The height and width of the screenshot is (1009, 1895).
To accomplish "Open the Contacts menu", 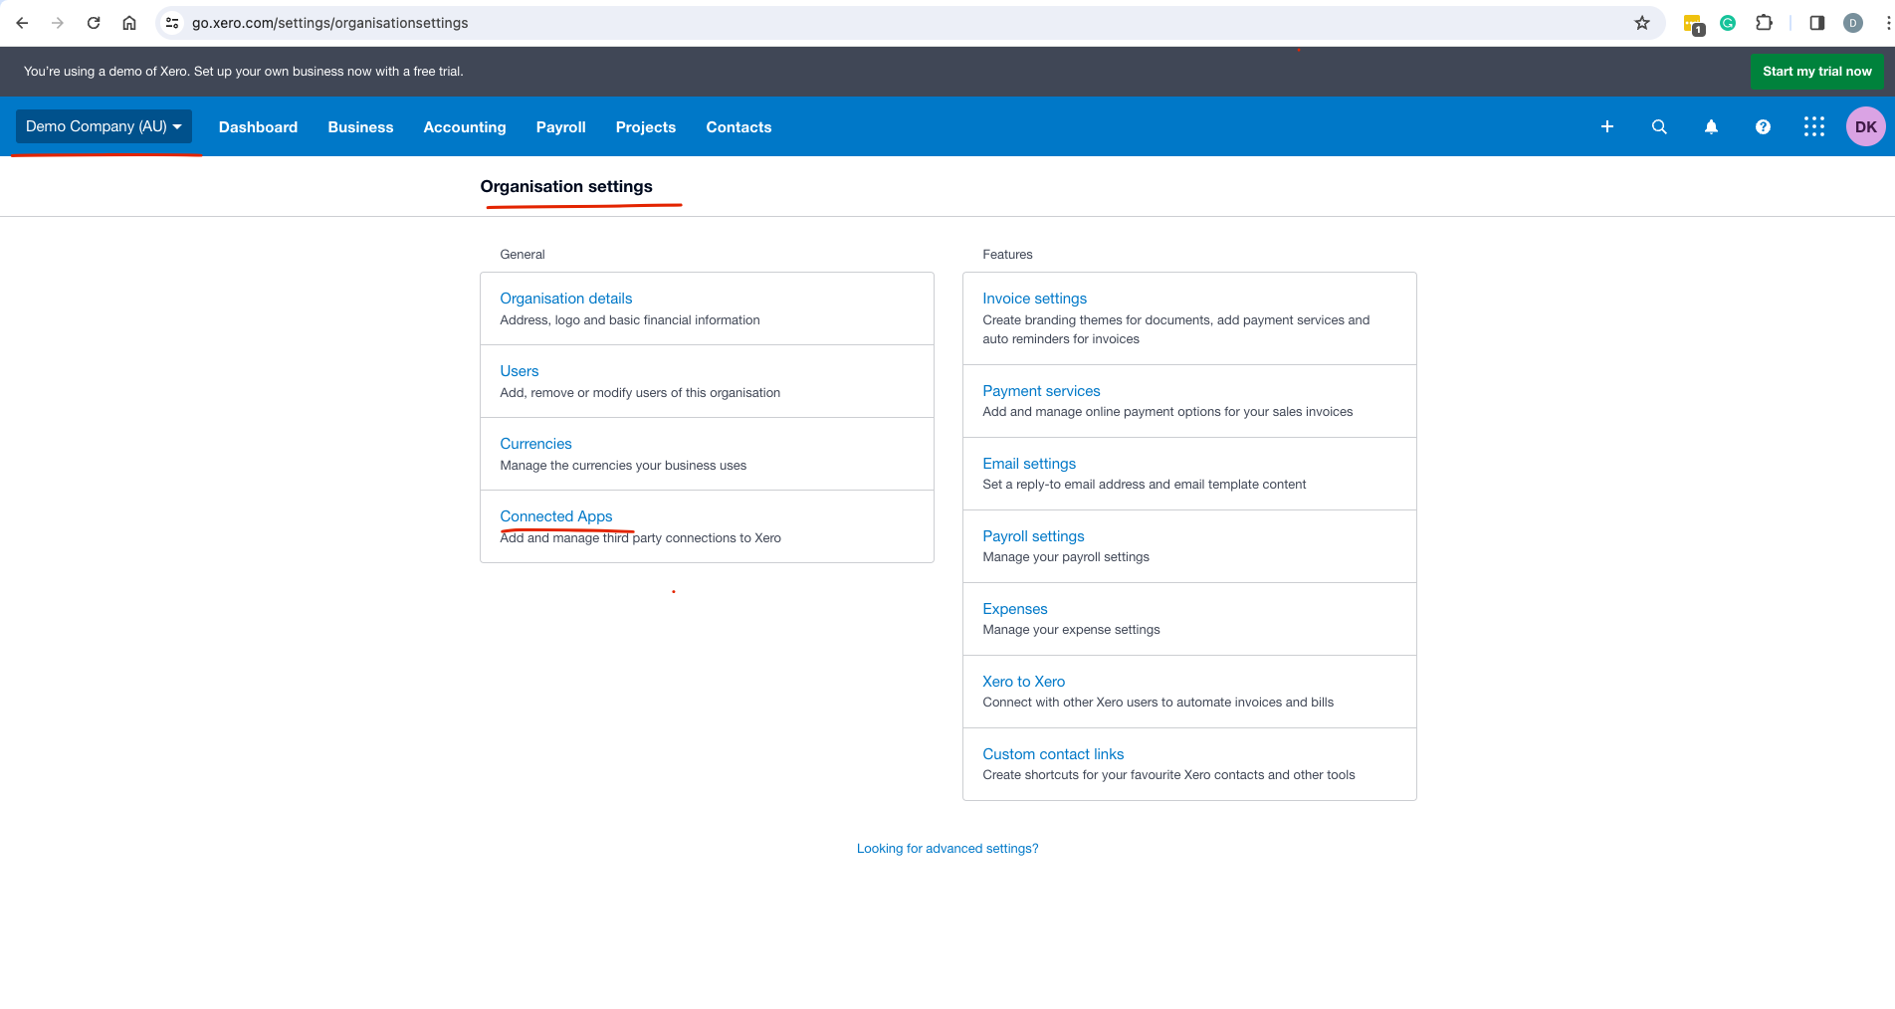I will click(x=738, y=127).
